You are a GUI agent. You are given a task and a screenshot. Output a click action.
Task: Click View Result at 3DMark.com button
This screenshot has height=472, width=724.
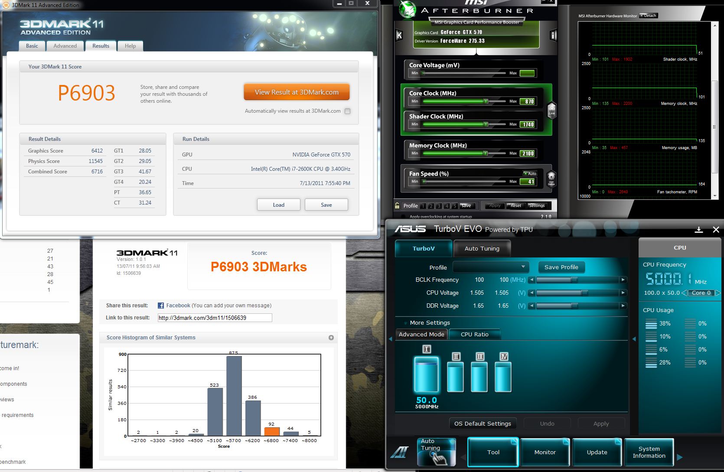point(297,92)
